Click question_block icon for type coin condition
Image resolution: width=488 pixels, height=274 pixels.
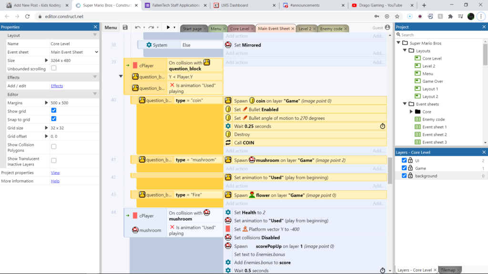point(142,100)
